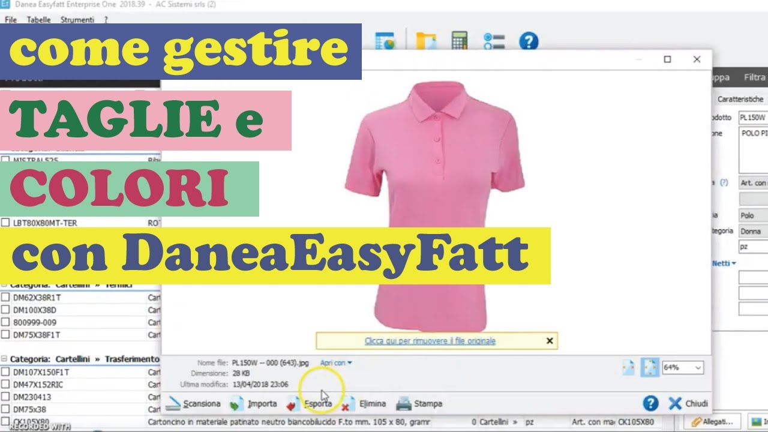Viewport: 768px width, 432px height.
Task: Dismiss the yellow notification with its X
Action: click(550, 341)
